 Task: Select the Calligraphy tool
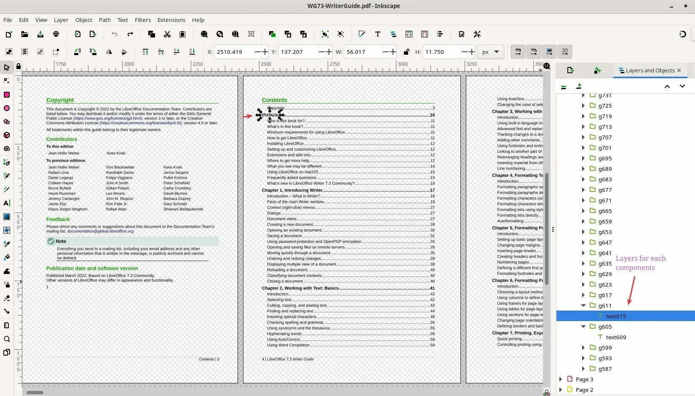(x=7, y=189)
